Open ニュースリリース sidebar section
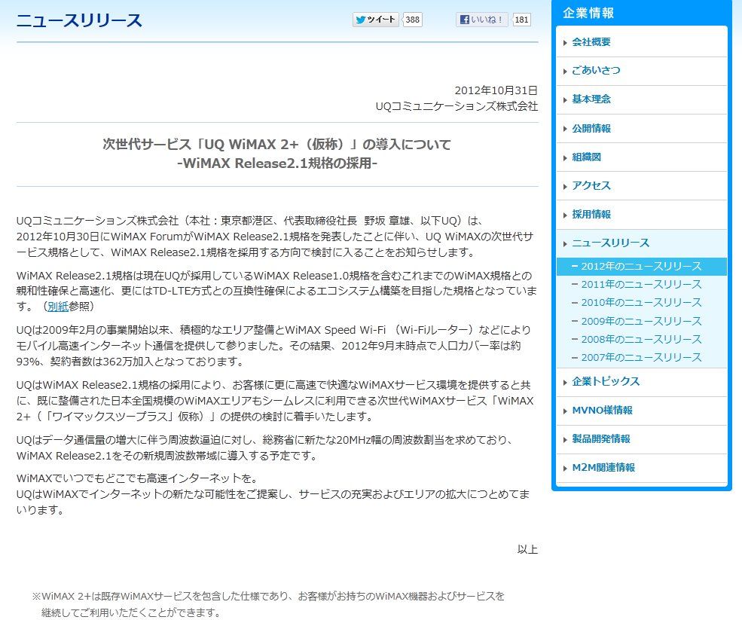 (610, 243)
